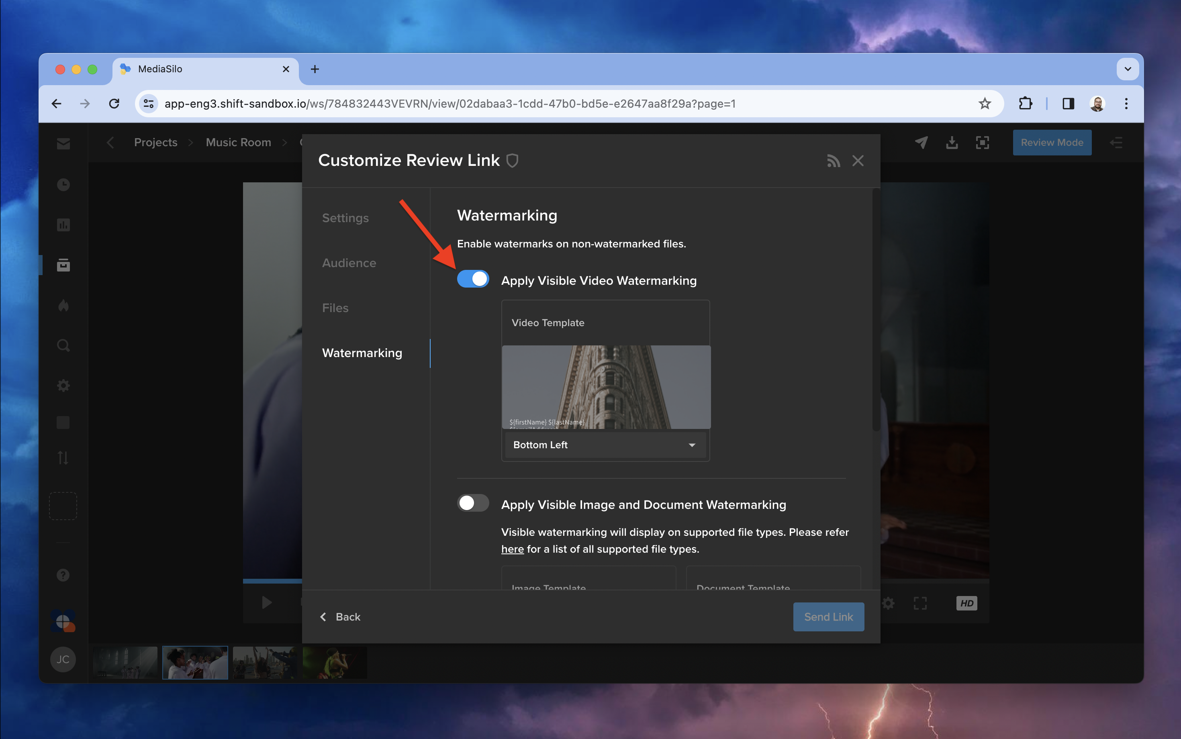Select the third filmstrip thumbnail
Screen dimensions: 1181x739
coord(264,663)
